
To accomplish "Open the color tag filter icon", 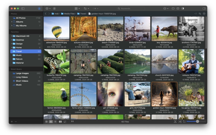I will [x=94, y=9].
